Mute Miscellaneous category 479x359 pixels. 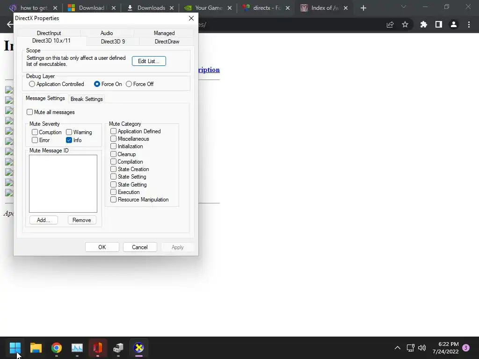(130, 138)
